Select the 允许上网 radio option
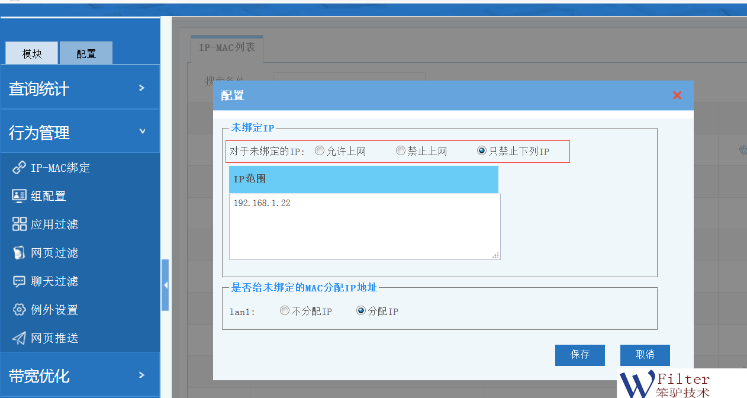747x398 pixels. (x=320, y=151)
